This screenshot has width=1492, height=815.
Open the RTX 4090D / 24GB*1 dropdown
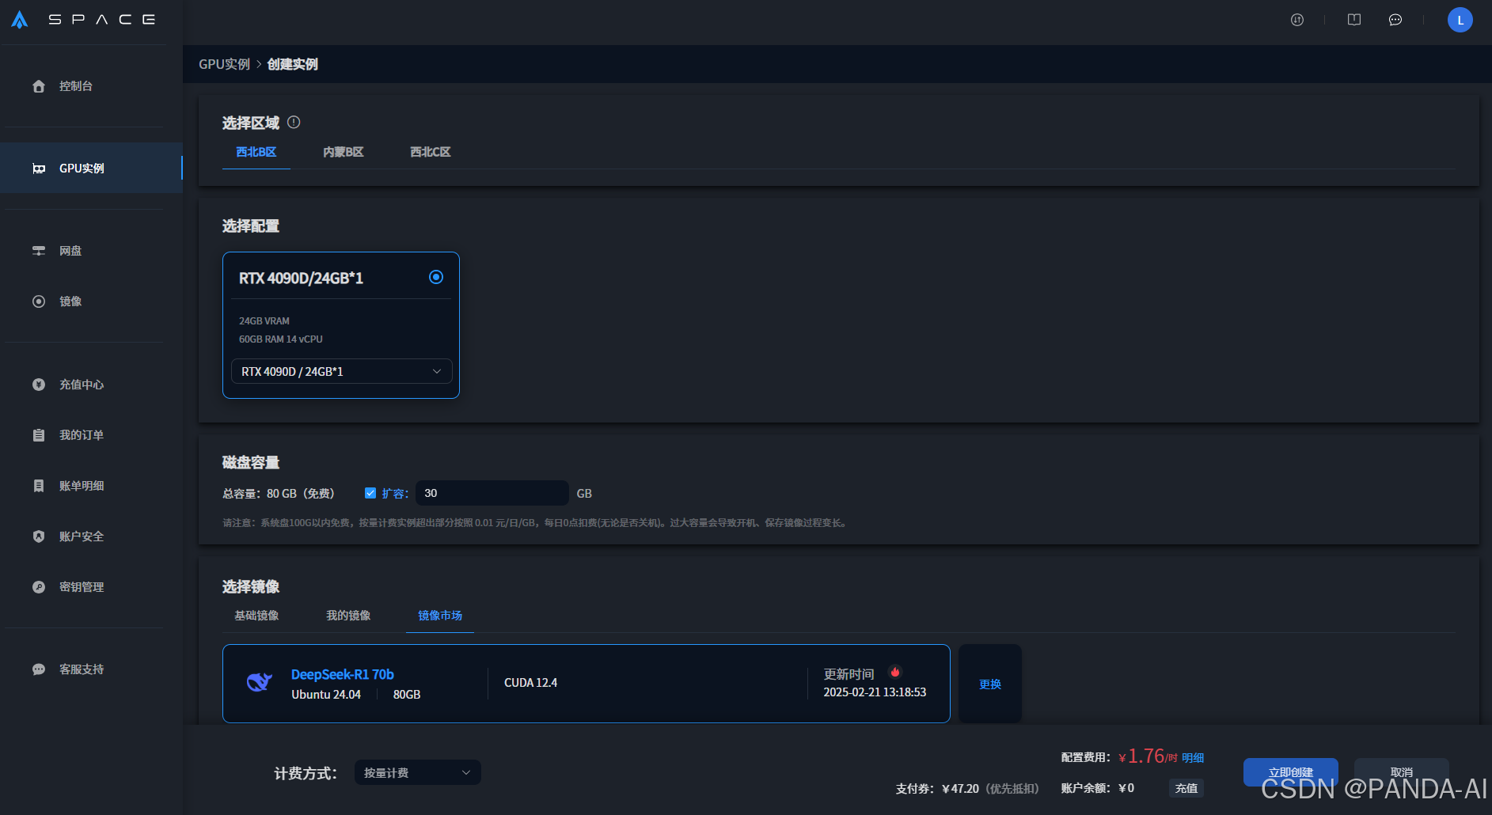[x=341, y=371]
